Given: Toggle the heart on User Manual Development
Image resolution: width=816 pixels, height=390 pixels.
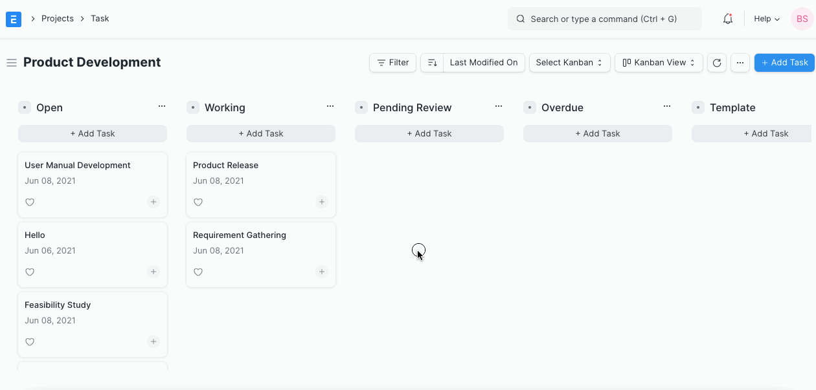Looking at the screenshot, I should (x=30, y=202).
